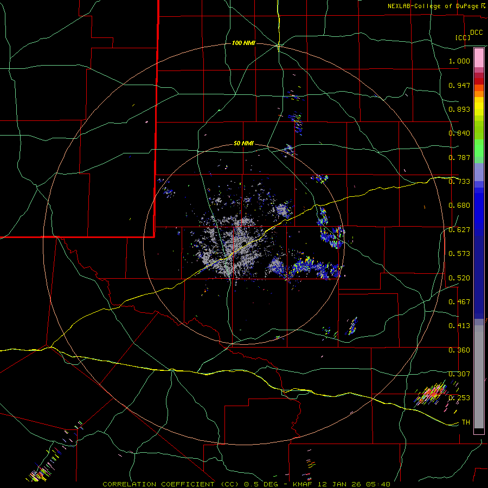
Task: Click the 0.467 legend value
Action: tap(459, 302)
